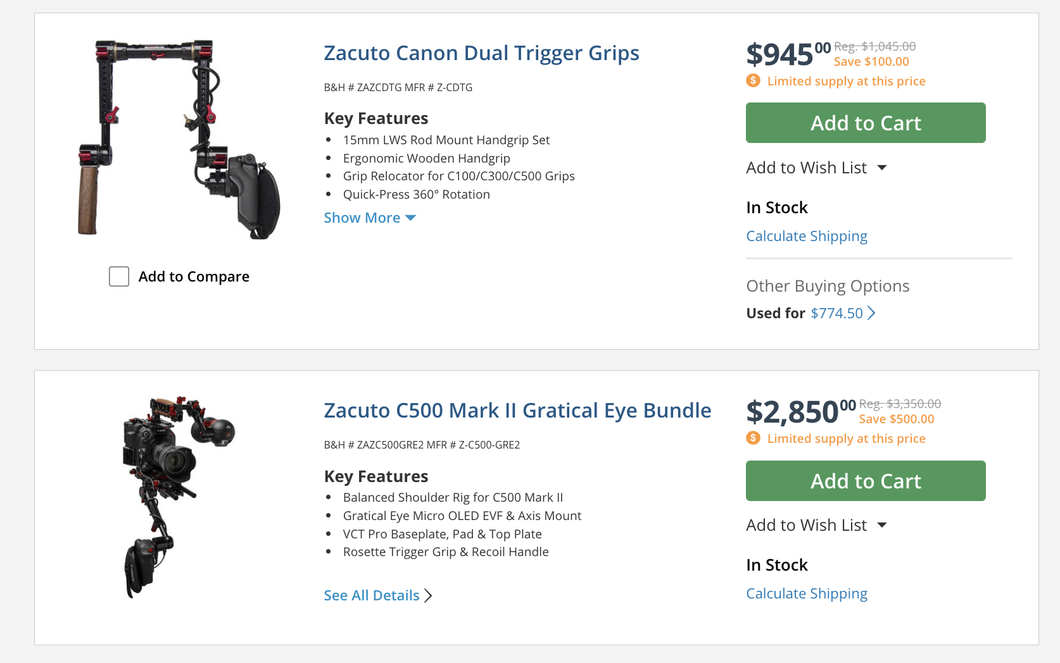The width and height of the screenshot is (1060, 663).
Task: Click See All Details link
Action: pyautogui.click(x=372, y=595)
